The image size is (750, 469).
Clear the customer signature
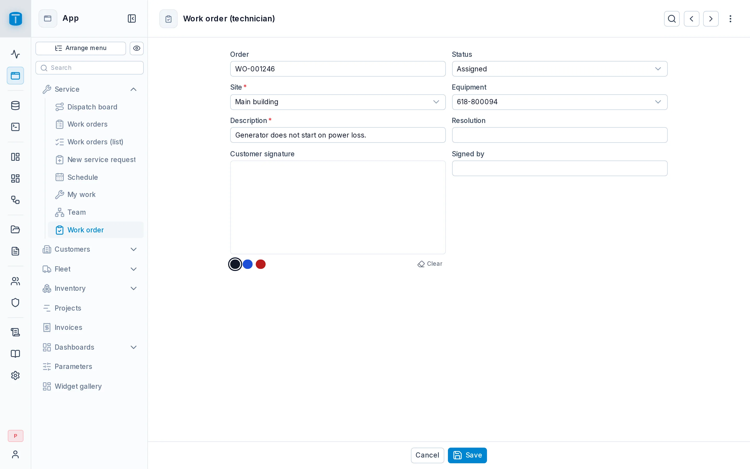pyautogui.click(x=430, y=264)
